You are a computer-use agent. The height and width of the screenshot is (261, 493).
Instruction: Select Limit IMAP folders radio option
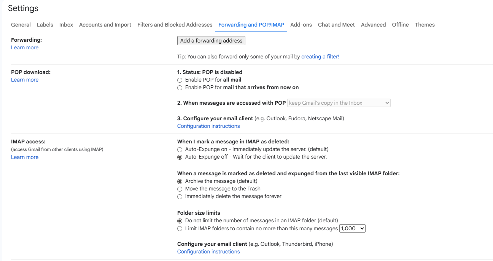point(180,229)
